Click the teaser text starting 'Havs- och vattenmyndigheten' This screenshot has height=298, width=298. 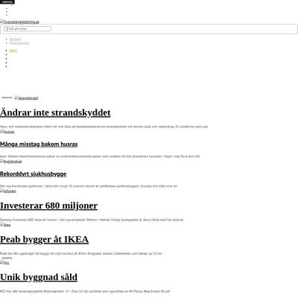[104, 127]
